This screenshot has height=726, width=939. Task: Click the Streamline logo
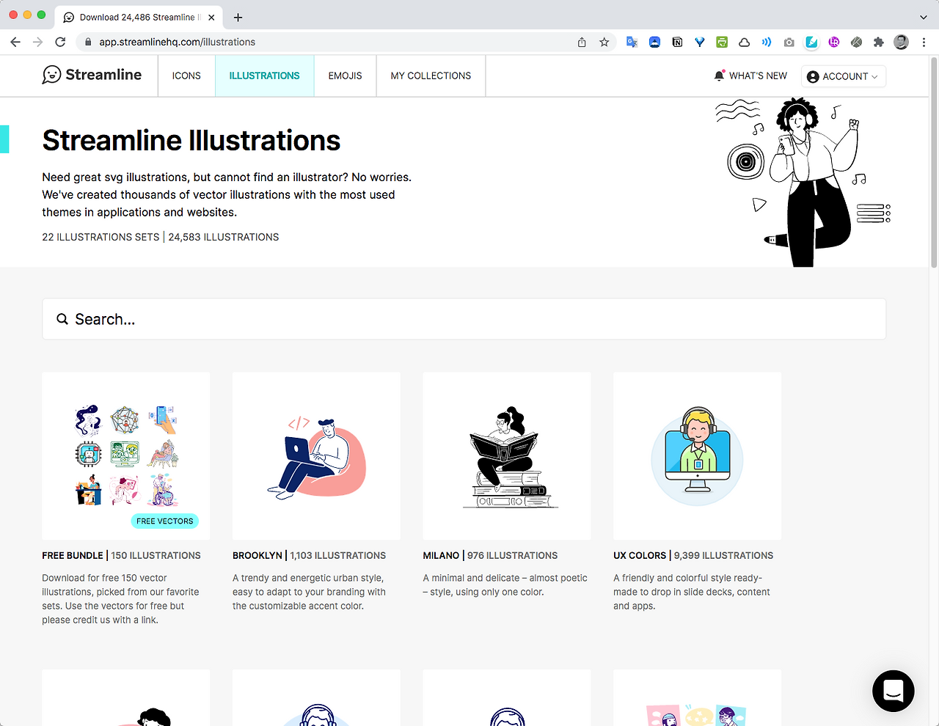coord(92,75)
